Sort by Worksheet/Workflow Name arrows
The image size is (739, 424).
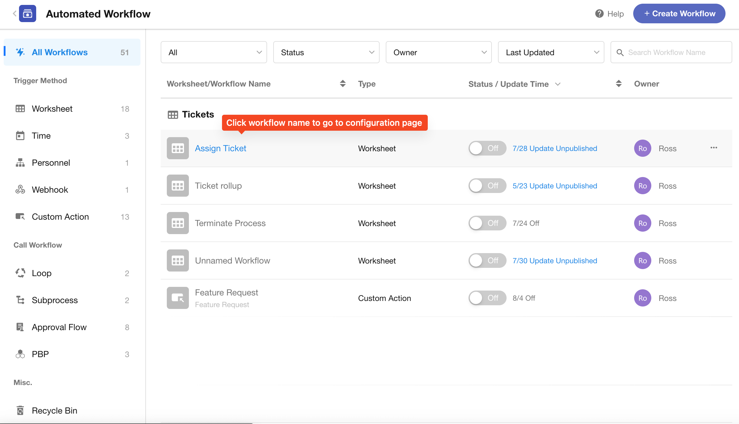343,83
